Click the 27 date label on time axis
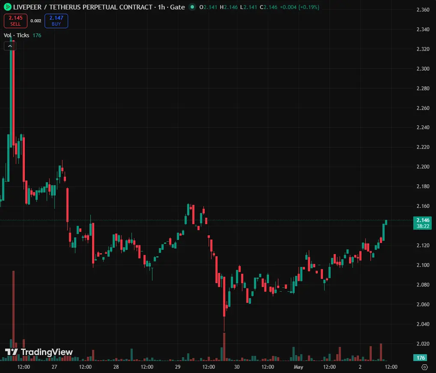 (54, 367)
